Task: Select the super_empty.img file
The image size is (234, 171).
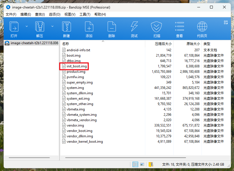Action: click(80, 82)
